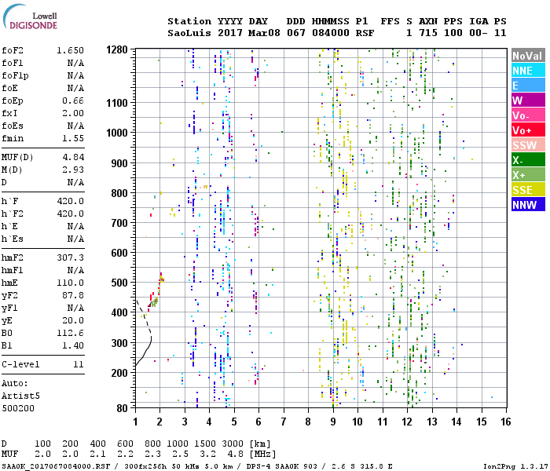Click the 084000 time in header
The height and width of the screenshot is (471, 550).
pyautogui.click(x=331, y=33)
